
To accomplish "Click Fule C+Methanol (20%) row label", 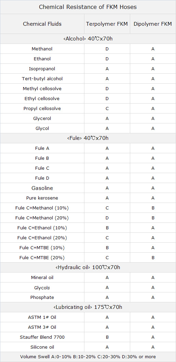I will coord(42,218).
